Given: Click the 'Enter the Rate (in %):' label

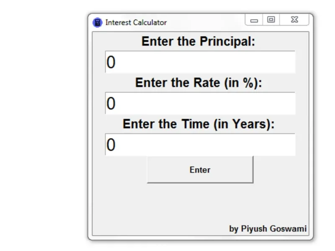Looking at the screenshot, I should [x=198, y=83].
